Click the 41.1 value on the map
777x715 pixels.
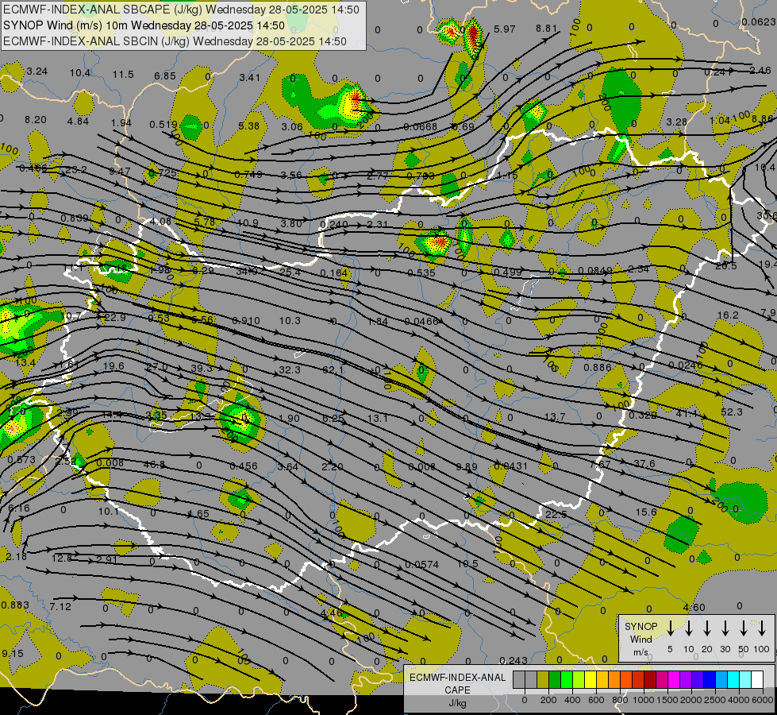coord(687,413)
